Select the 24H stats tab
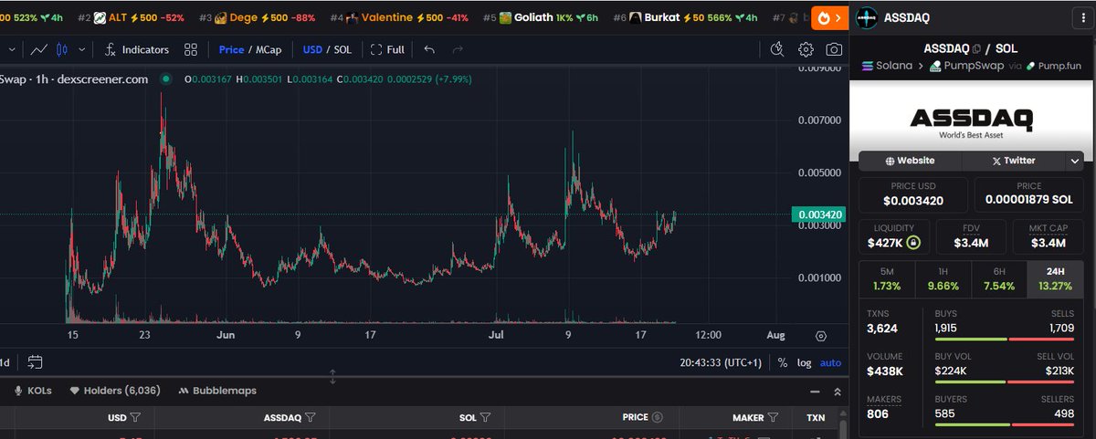Image resolution: width=1096 pixels, height=439 pixels. coord(1056,279)
